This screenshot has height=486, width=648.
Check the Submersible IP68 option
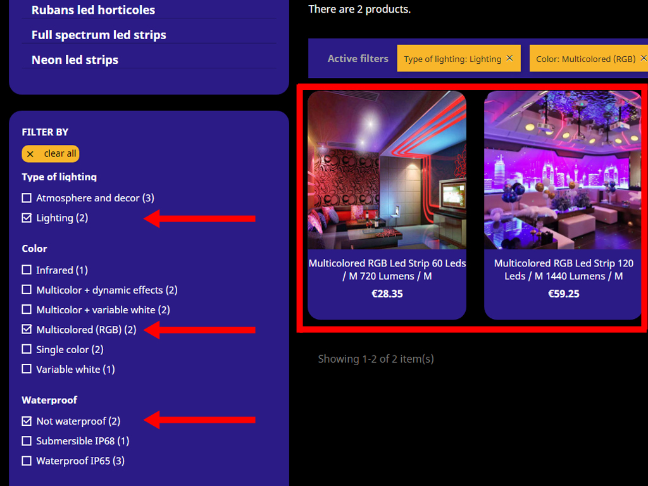27,441
